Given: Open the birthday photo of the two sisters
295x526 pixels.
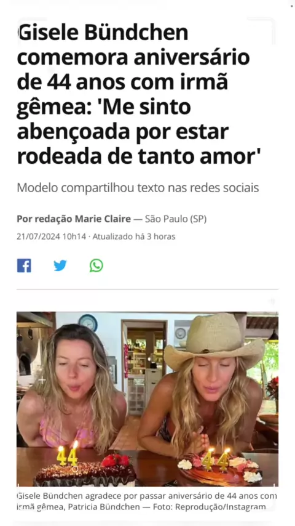Looking at the screenshot, I should (147, 399).
